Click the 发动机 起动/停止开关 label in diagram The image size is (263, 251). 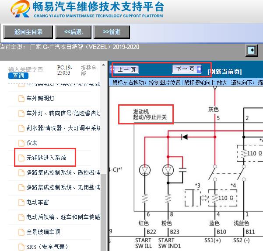[150, 114]
